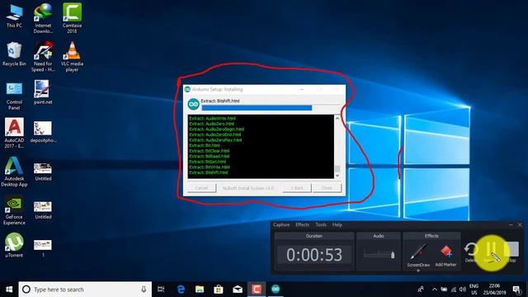Switch to Arduino installer on taskbar

[276, 290]
